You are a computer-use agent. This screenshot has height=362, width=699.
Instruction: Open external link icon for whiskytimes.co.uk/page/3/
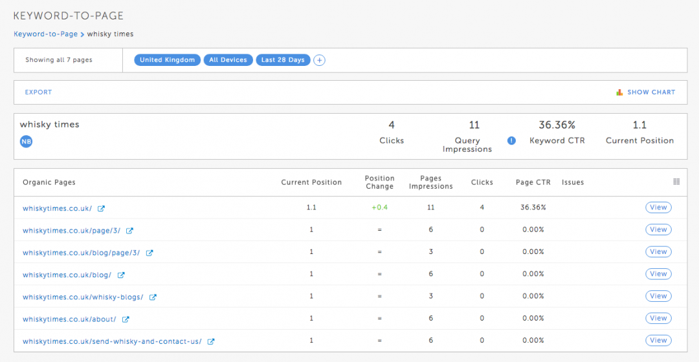coord(129,231)
